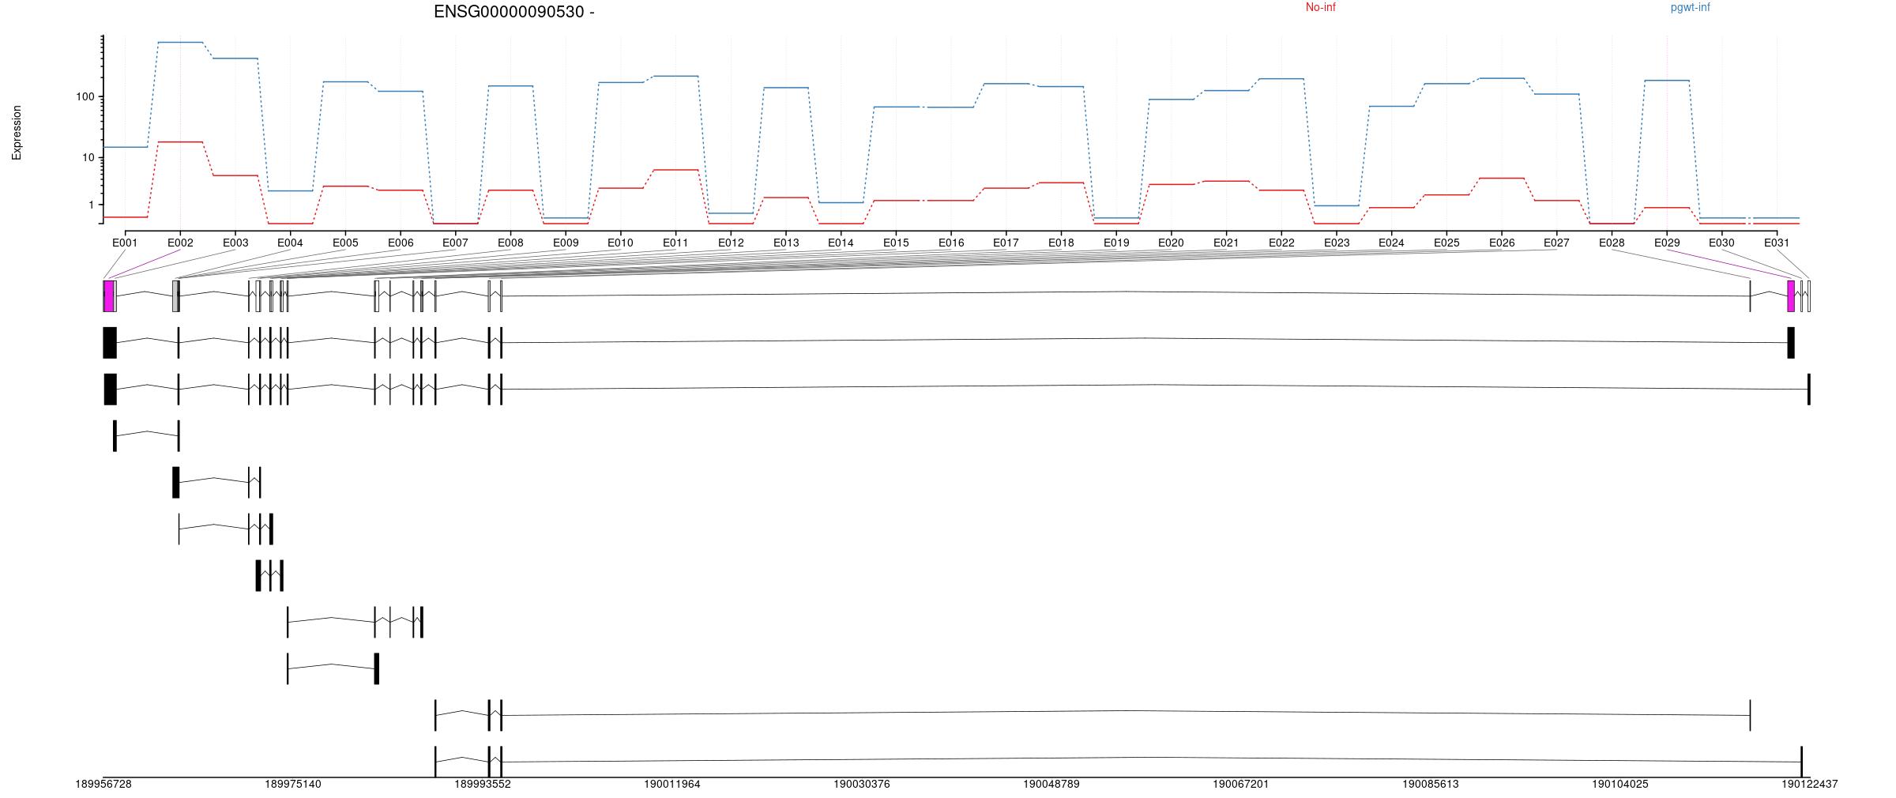The height and width of the screenshot is (798, 1896).
Task: Select genomic coordinate 190122437
Action: [1809, 785]
